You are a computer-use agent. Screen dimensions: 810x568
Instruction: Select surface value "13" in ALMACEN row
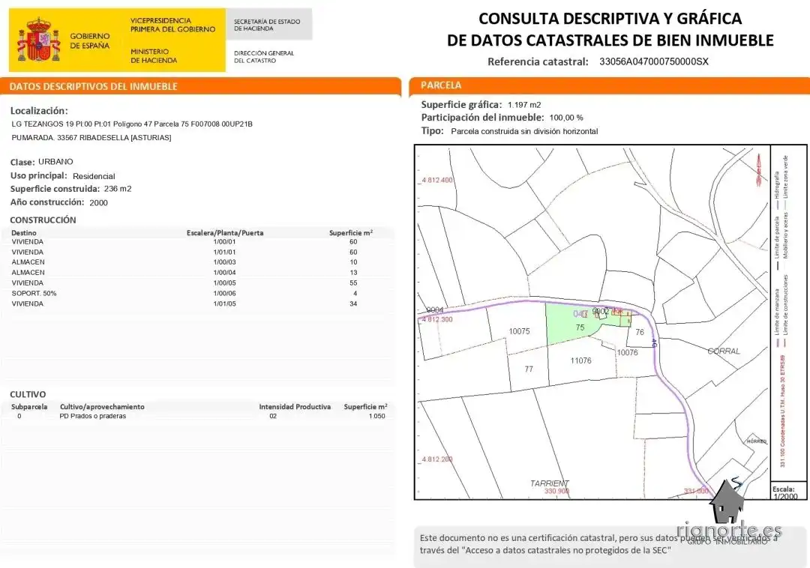pyautogui.click(x=353, y=273)
